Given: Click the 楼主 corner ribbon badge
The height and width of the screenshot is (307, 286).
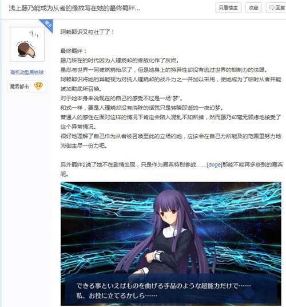Looking at the screenshot, I should (47, 25).
